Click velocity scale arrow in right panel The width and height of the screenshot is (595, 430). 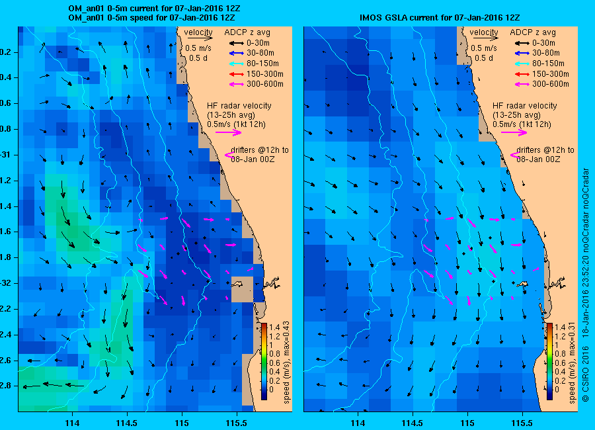(x=486, y=38)
